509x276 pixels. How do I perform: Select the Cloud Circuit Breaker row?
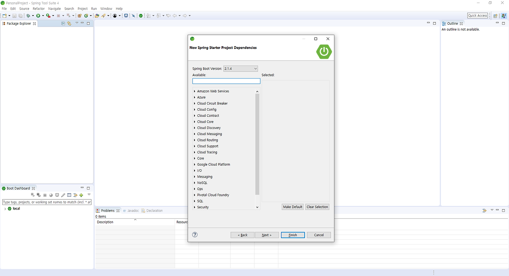(x=212, y=104)
